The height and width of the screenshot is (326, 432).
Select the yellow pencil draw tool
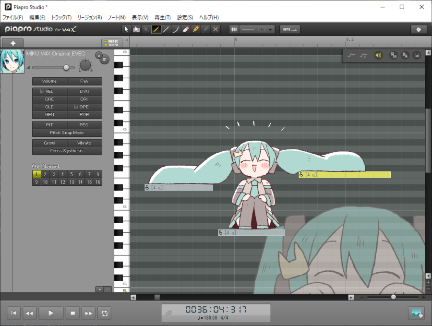tap(156, 29)
